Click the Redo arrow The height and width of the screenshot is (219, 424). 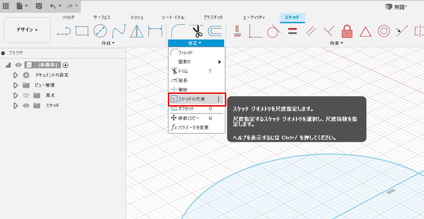pos(69,6)
